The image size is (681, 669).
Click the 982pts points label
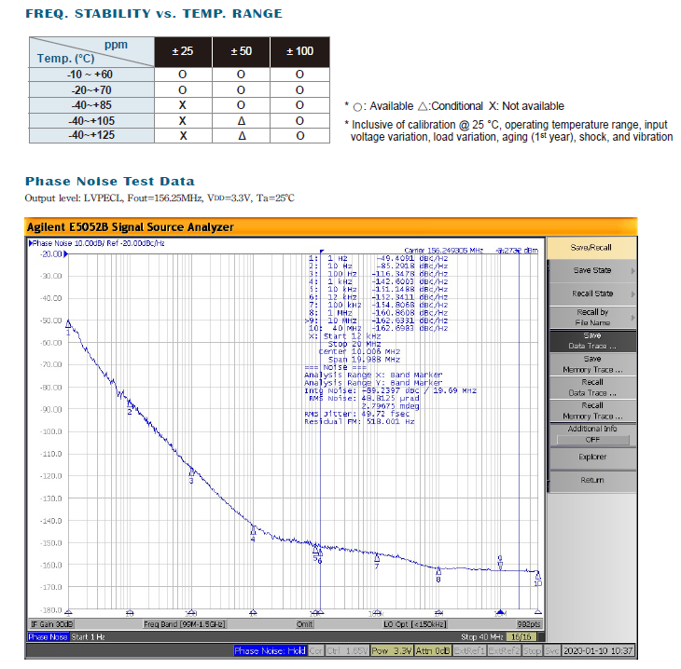click(529, 624)
